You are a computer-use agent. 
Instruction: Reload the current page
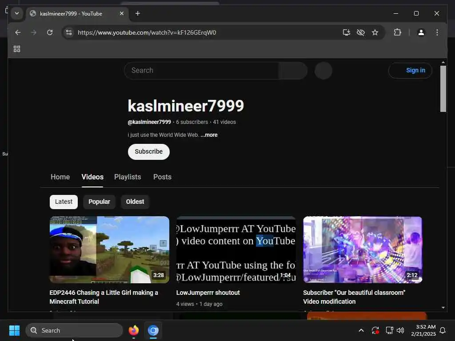pos(50,32)
